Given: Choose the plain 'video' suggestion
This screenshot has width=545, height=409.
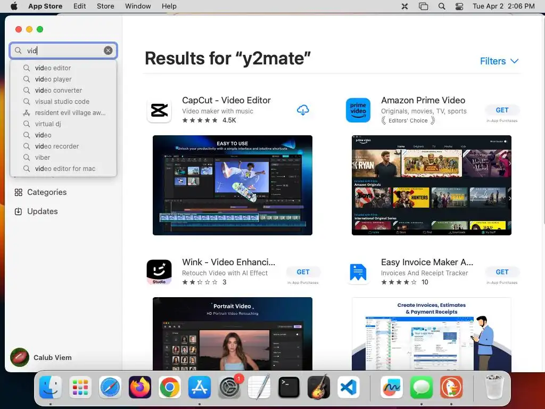Looking at the screenshot, I should click(x=64, y=135).
